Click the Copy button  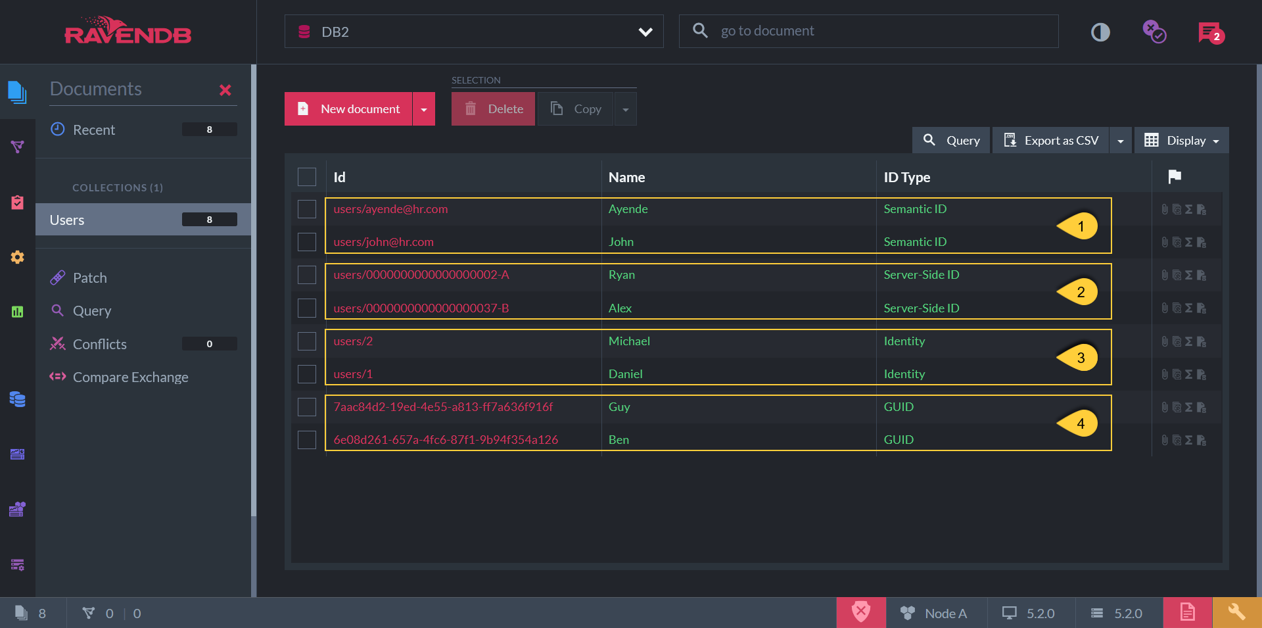(x=576, y=109)
